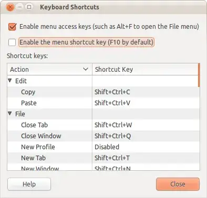Click the Action column header
Screen dimensions: 207x198
tap(49, 69)
